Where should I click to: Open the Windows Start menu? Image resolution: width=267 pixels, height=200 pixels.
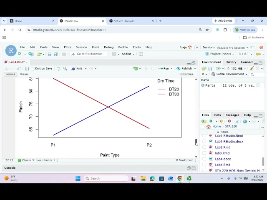78,178
